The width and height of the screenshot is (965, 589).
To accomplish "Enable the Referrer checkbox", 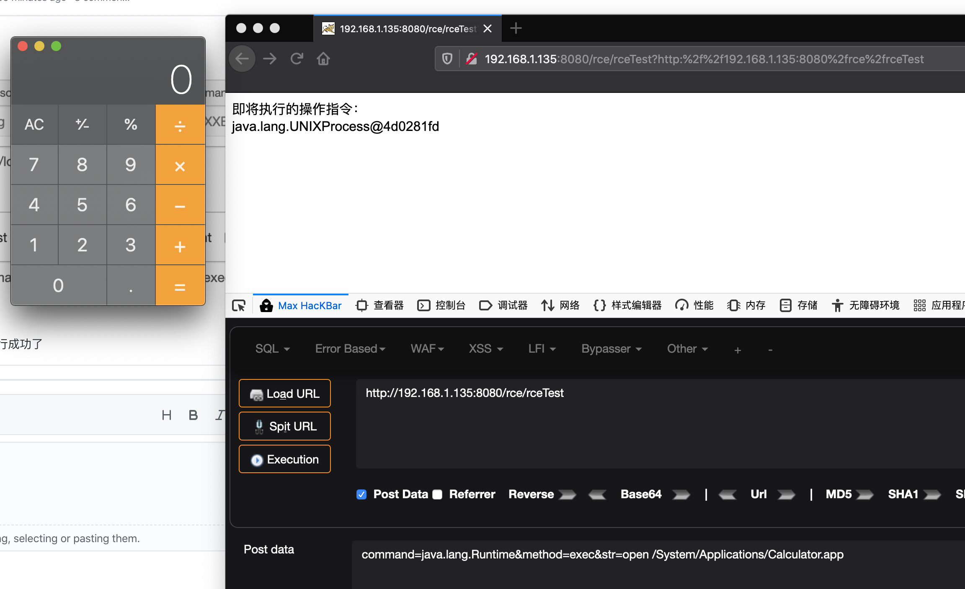I will pyautogui.click(x=437, y=494).
